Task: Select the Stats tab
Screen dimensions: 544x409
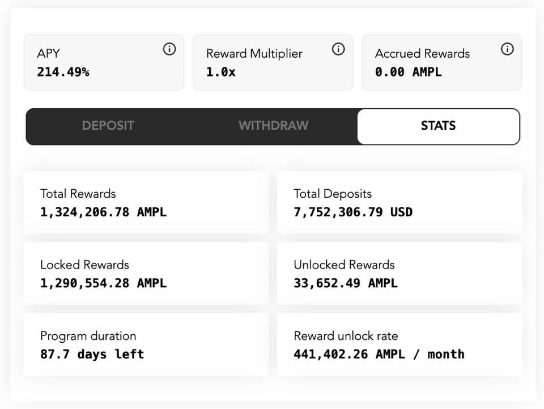Action: (438, 126)
